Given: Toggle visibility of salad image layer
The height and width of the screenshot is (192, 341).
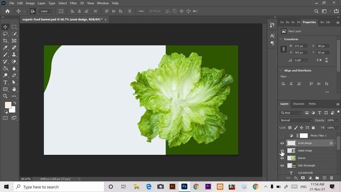Looking at the screenshot, I should 282,150.
